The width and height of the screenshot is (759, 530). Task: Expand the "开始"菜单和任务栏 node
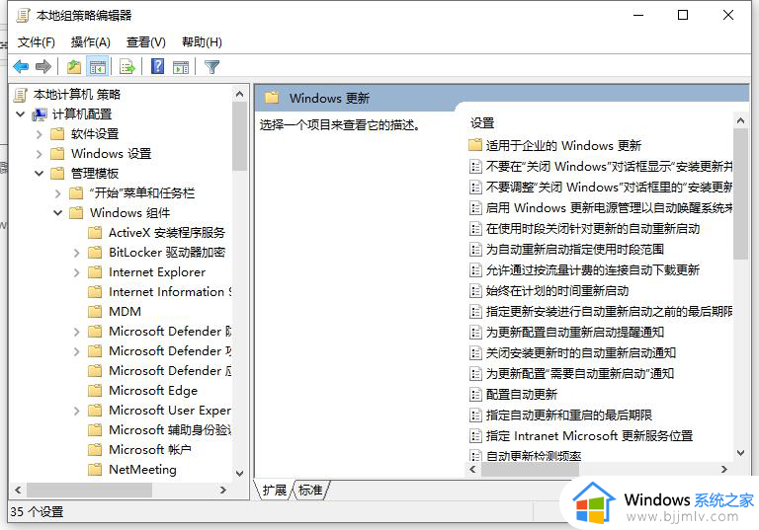tap(58, 193)
